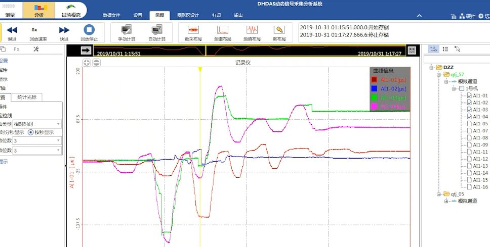This screenshot has width=490, height=247.
Task: Open the 数据文件 ribbon tab
Action: 111,15
